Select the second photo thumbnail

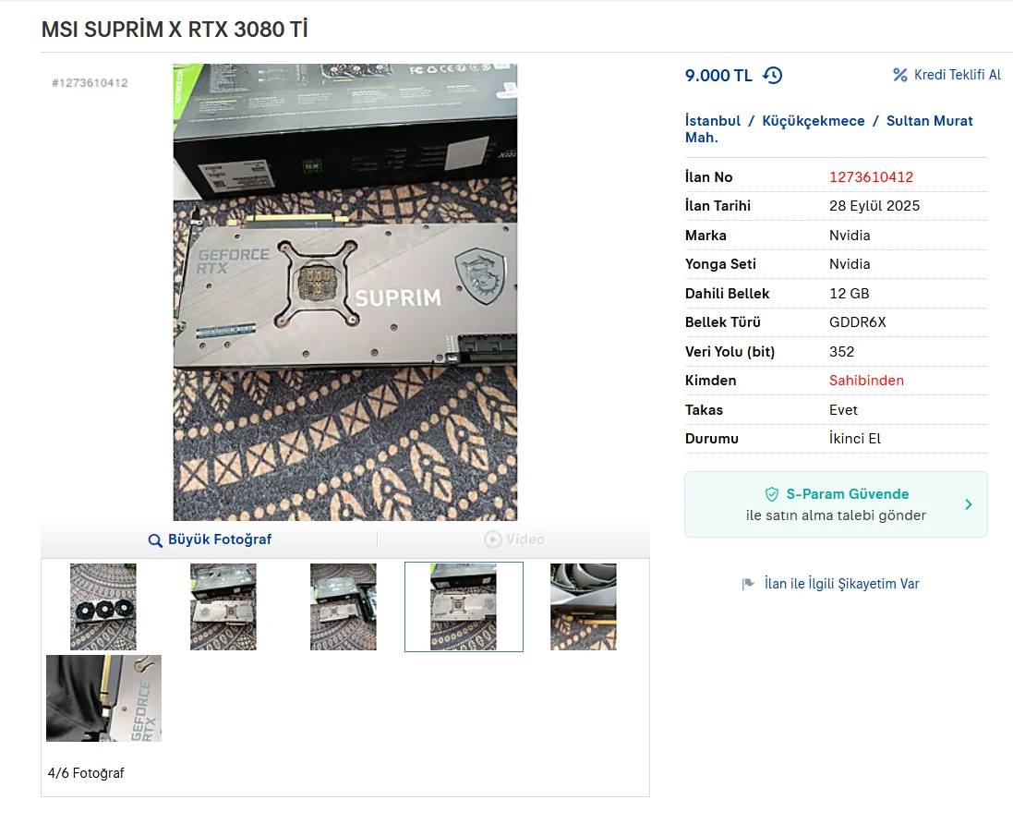(223, 607)
